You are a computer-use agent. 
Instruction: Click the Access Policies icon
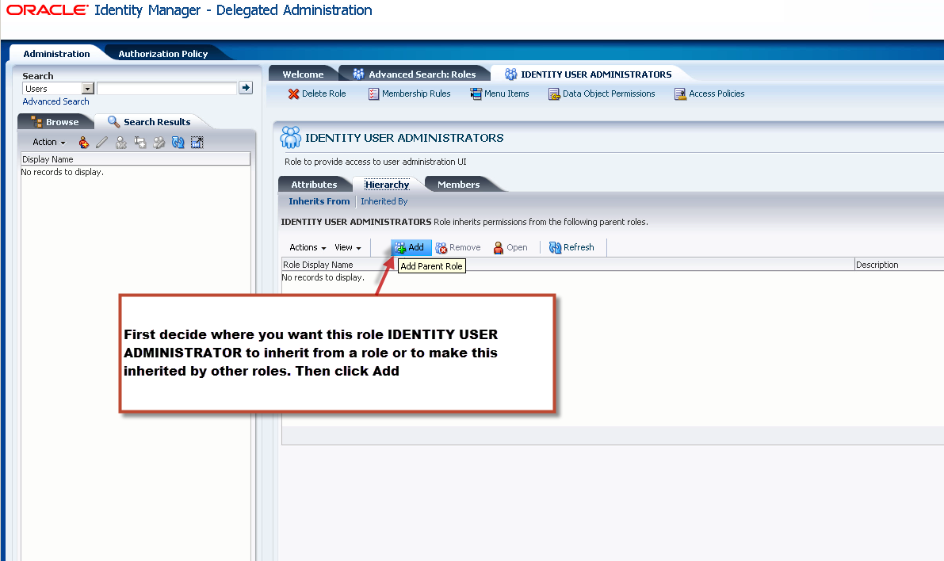pyautogui.click(x=680, y=94)
